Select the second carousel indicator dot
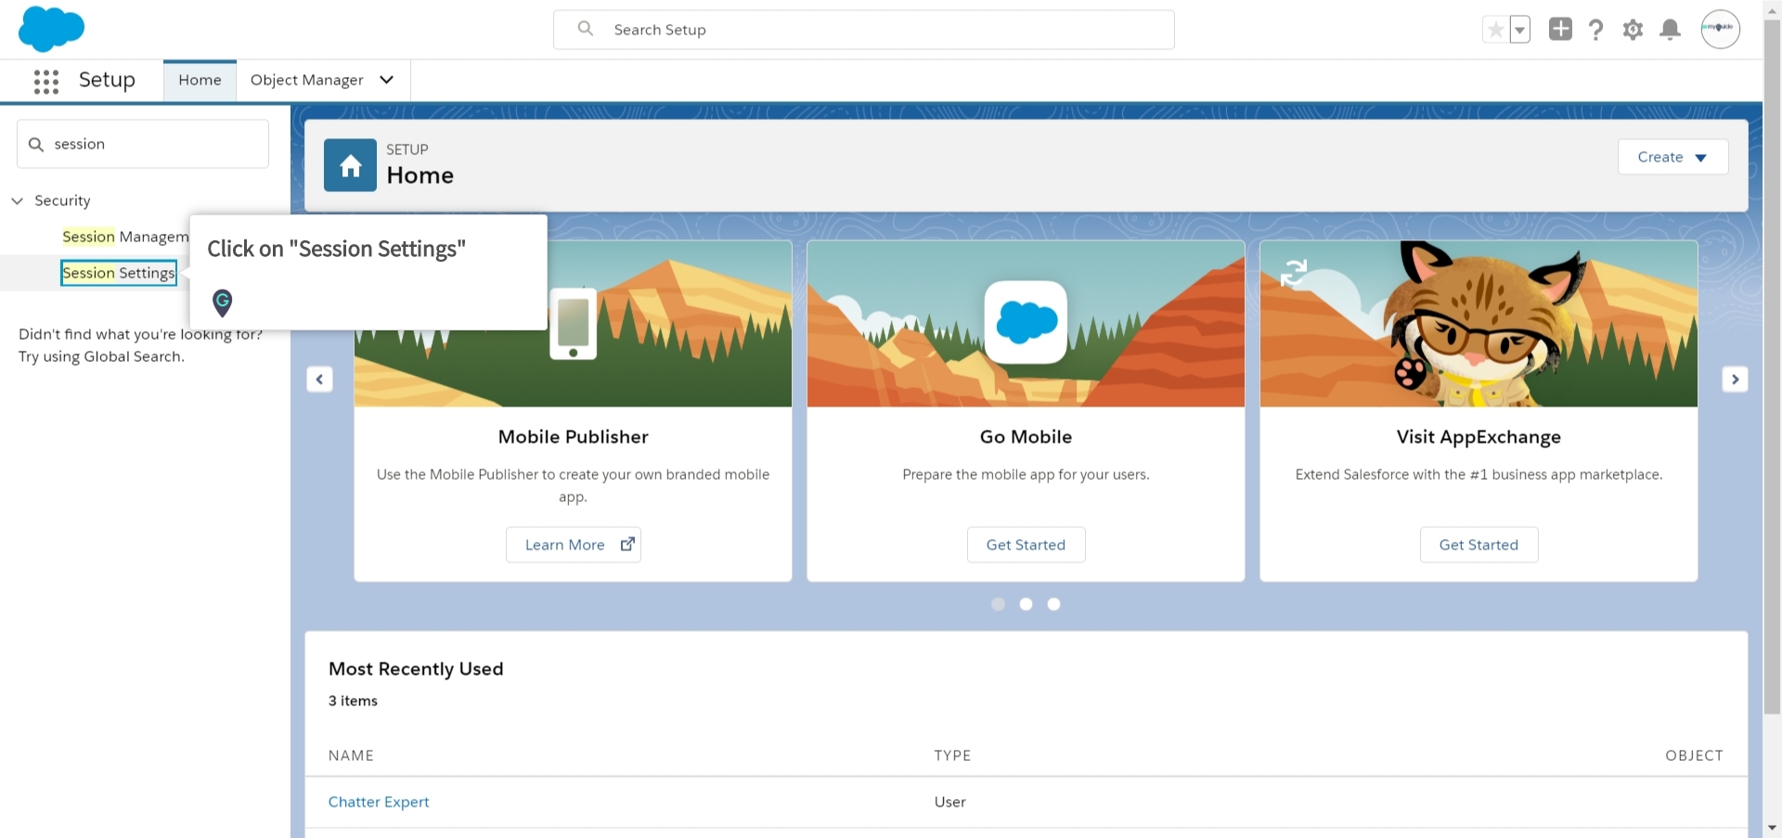The height and width of the screenshot is (838, 1782). (1026, 604)
